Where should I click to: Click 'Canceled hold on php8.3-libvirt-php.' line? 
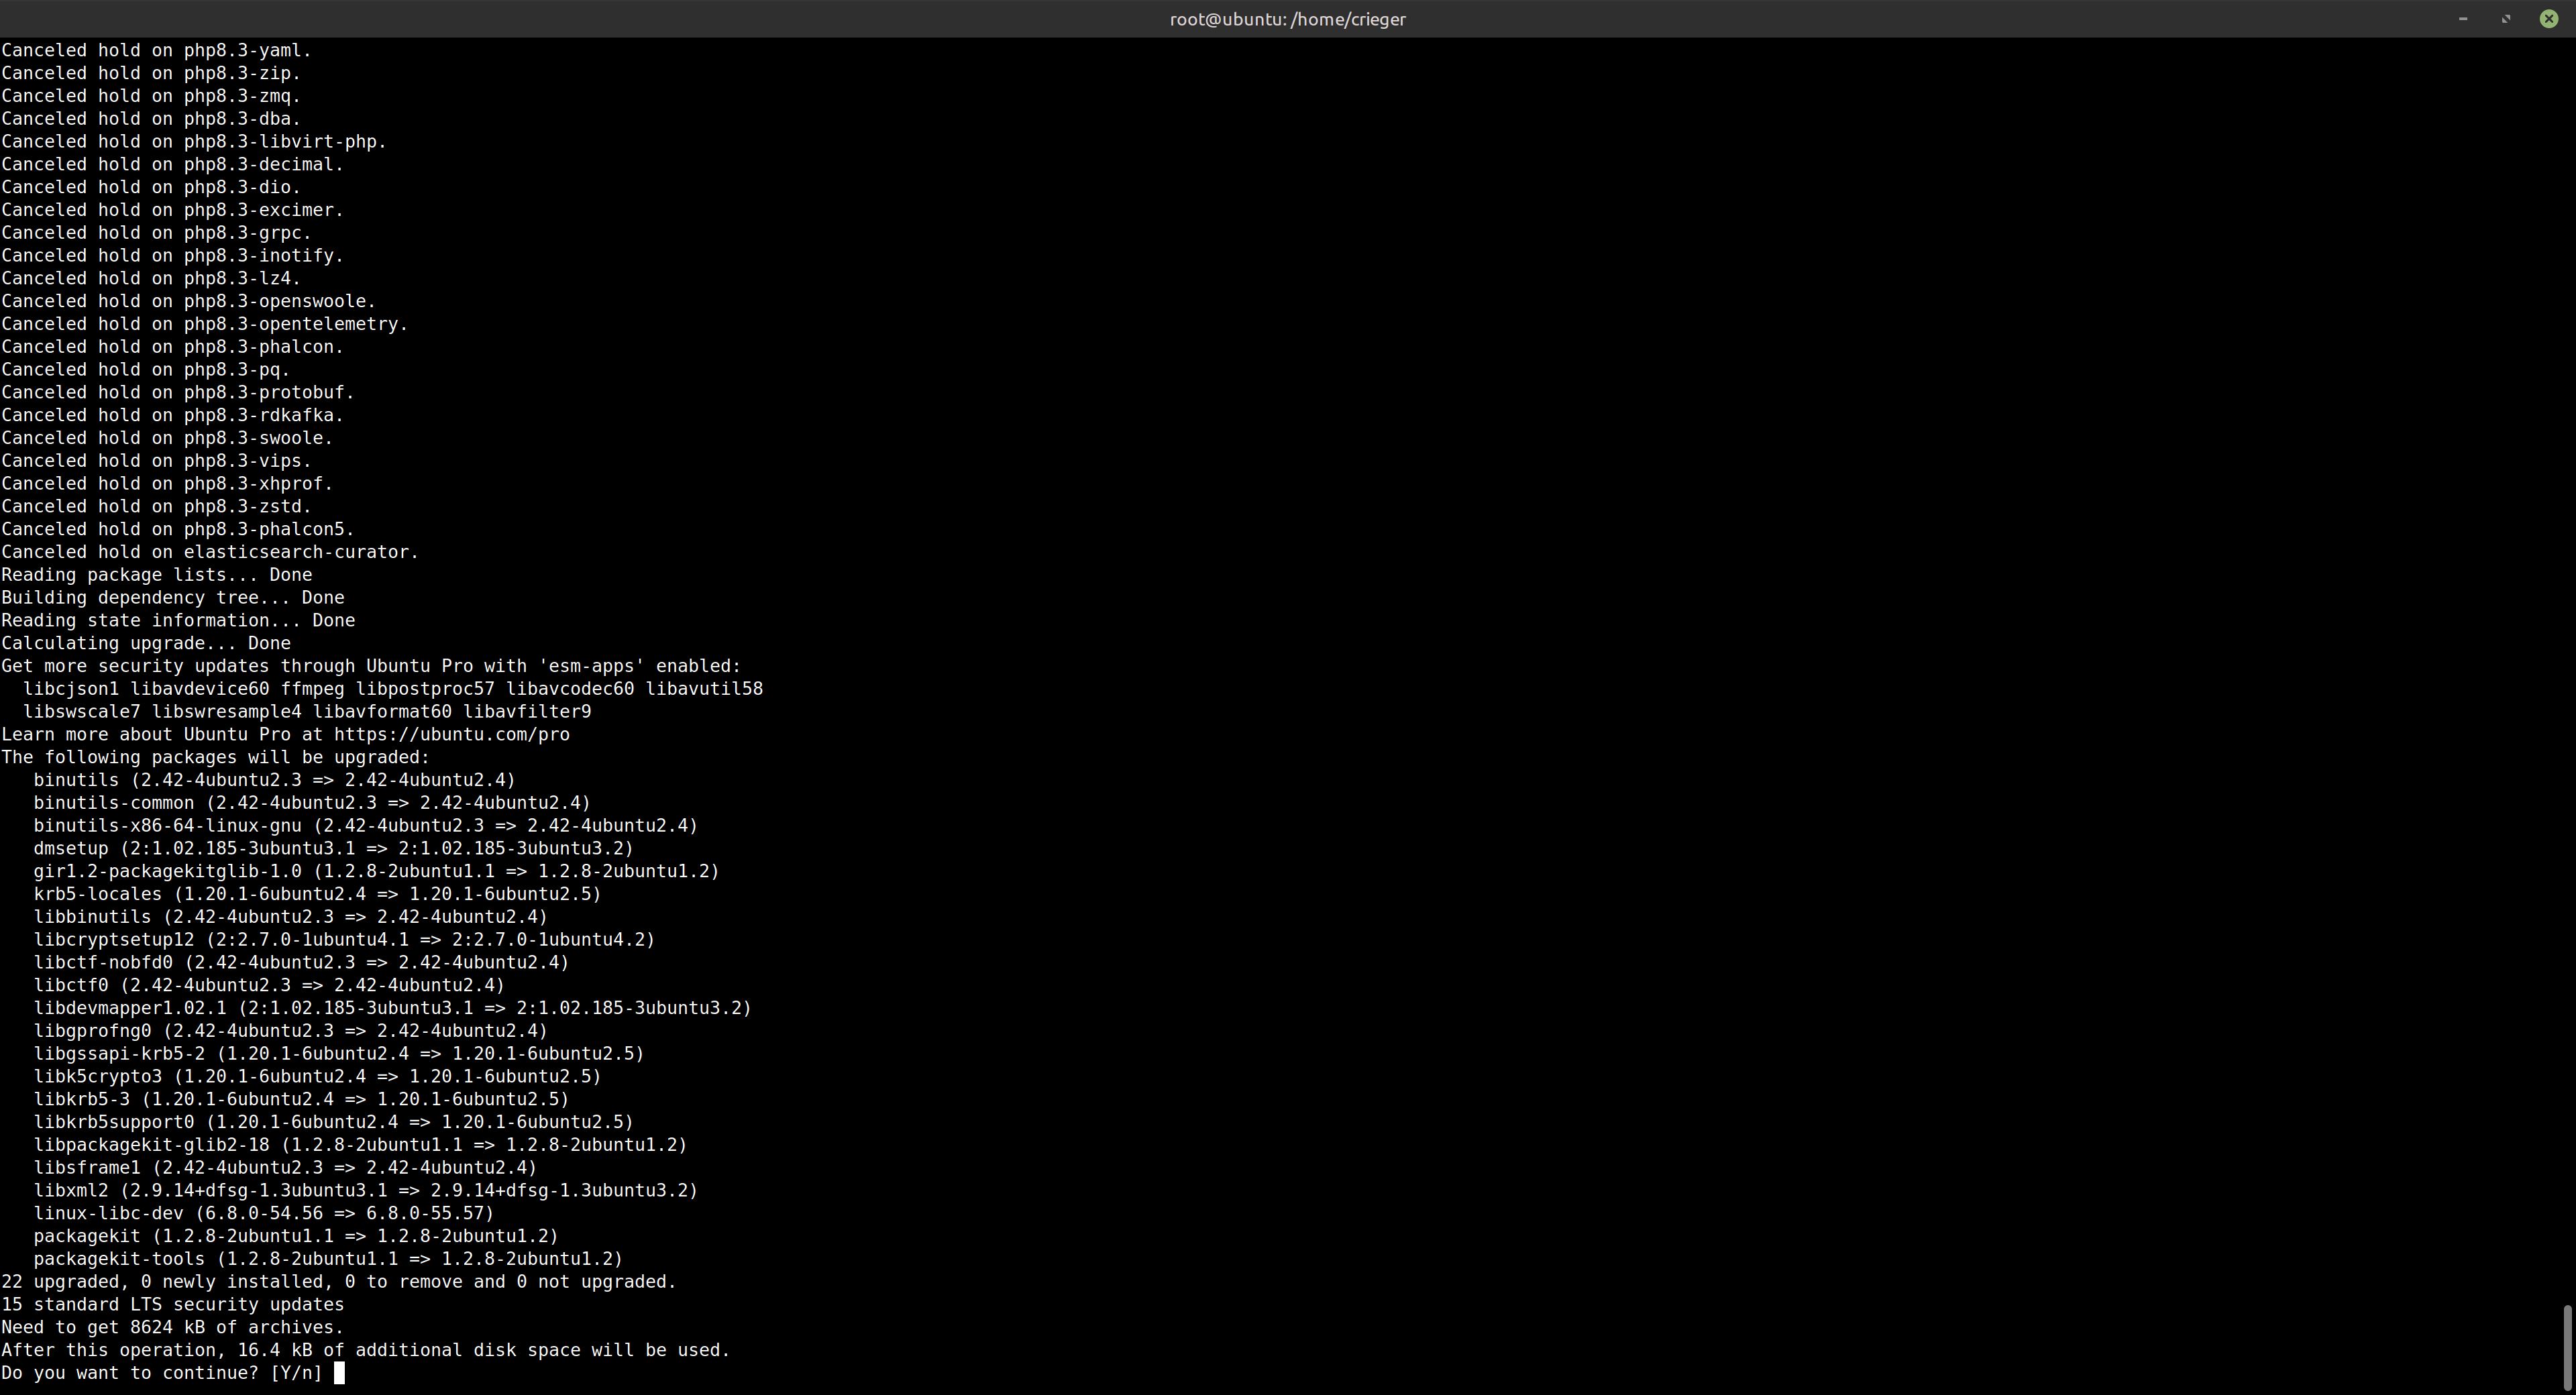tap(194, 141)
